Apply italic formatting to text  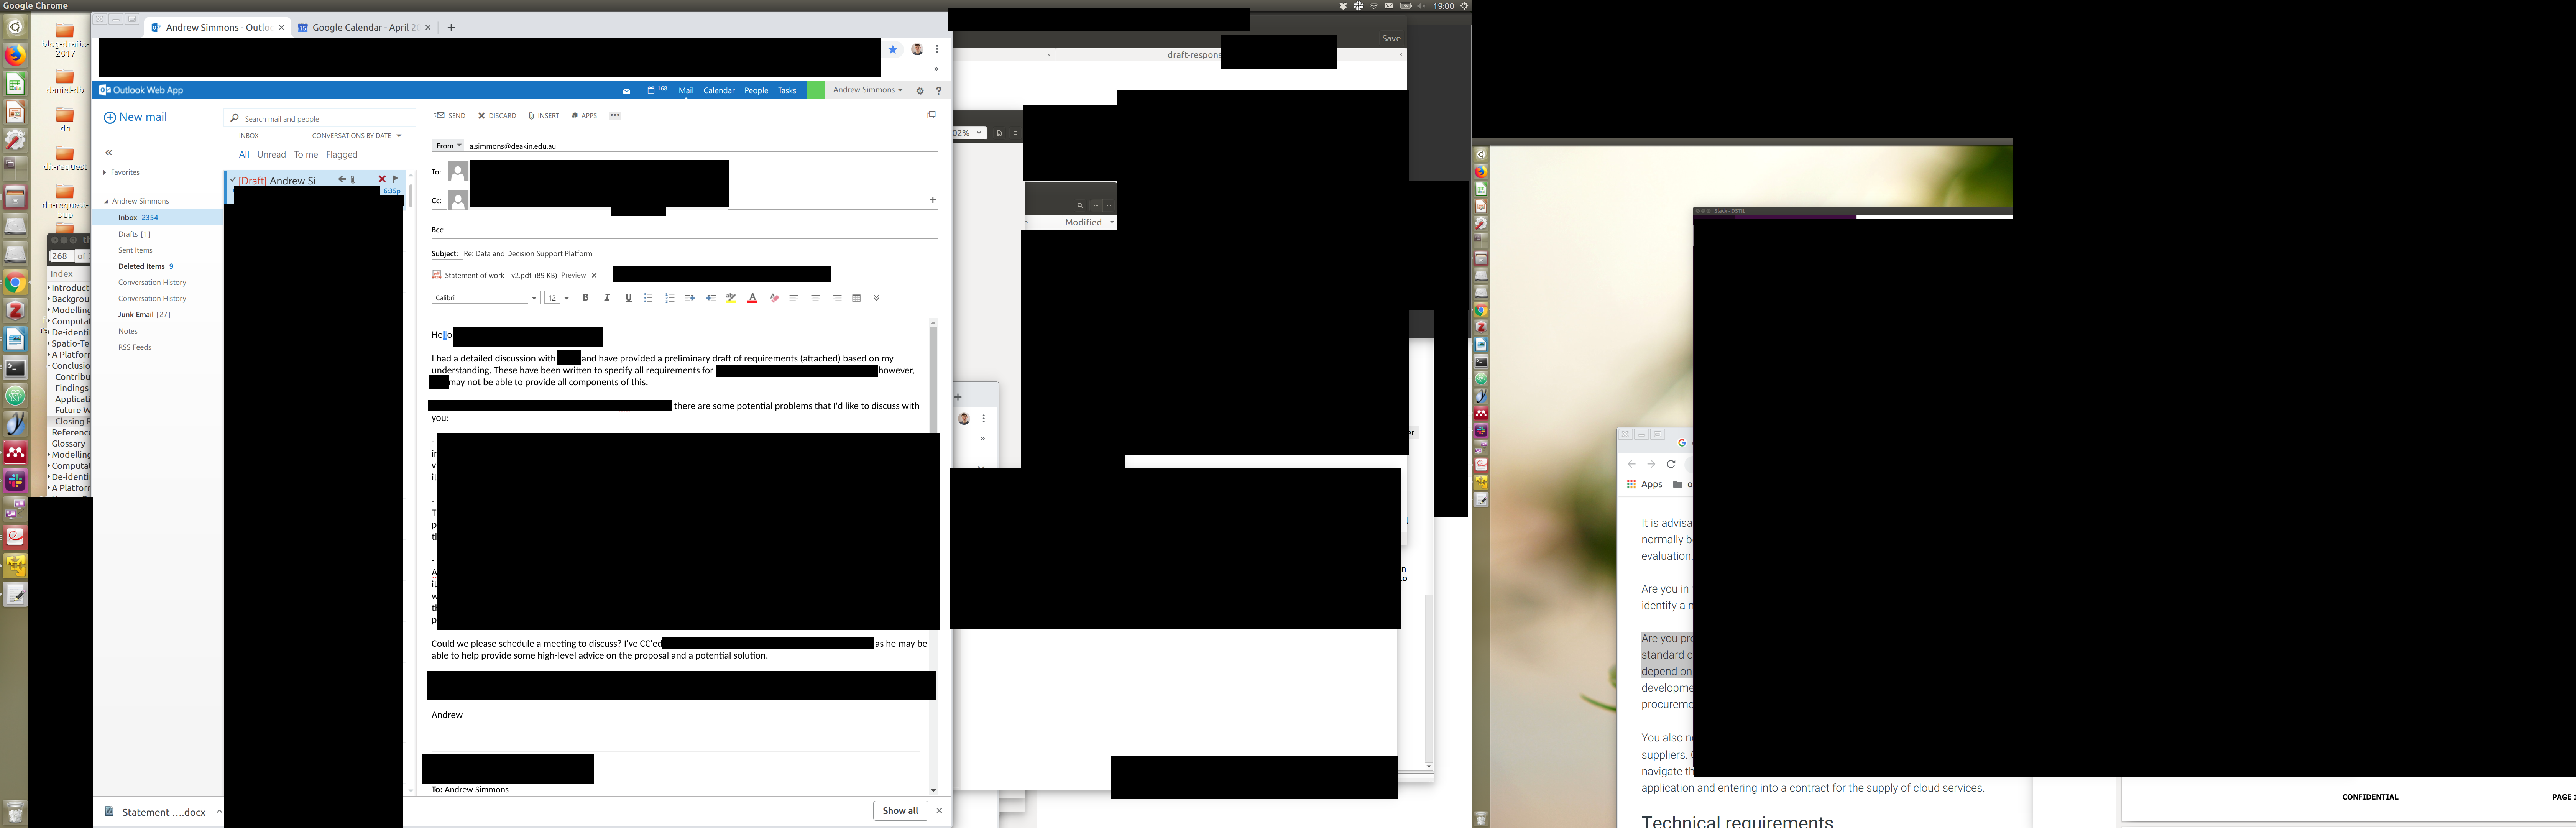click(x=607, y=298)
